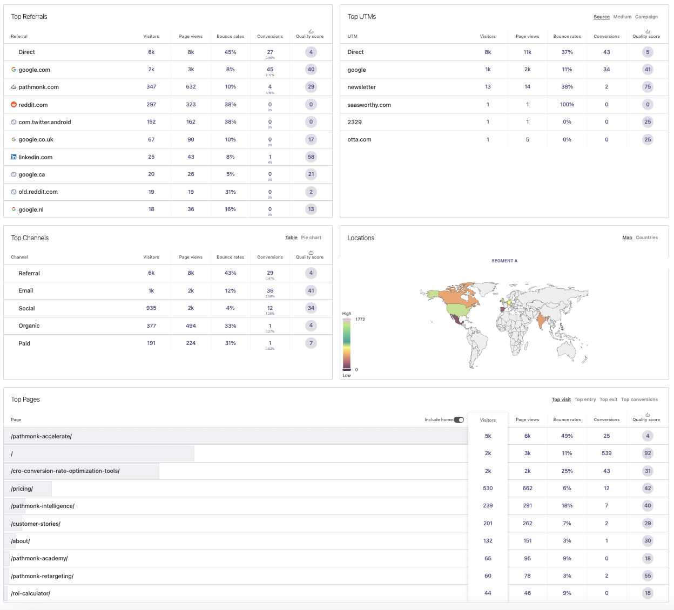674x610 pixels.
Task: Click the Quality score icon in Top Channels header
Action: 311,252
